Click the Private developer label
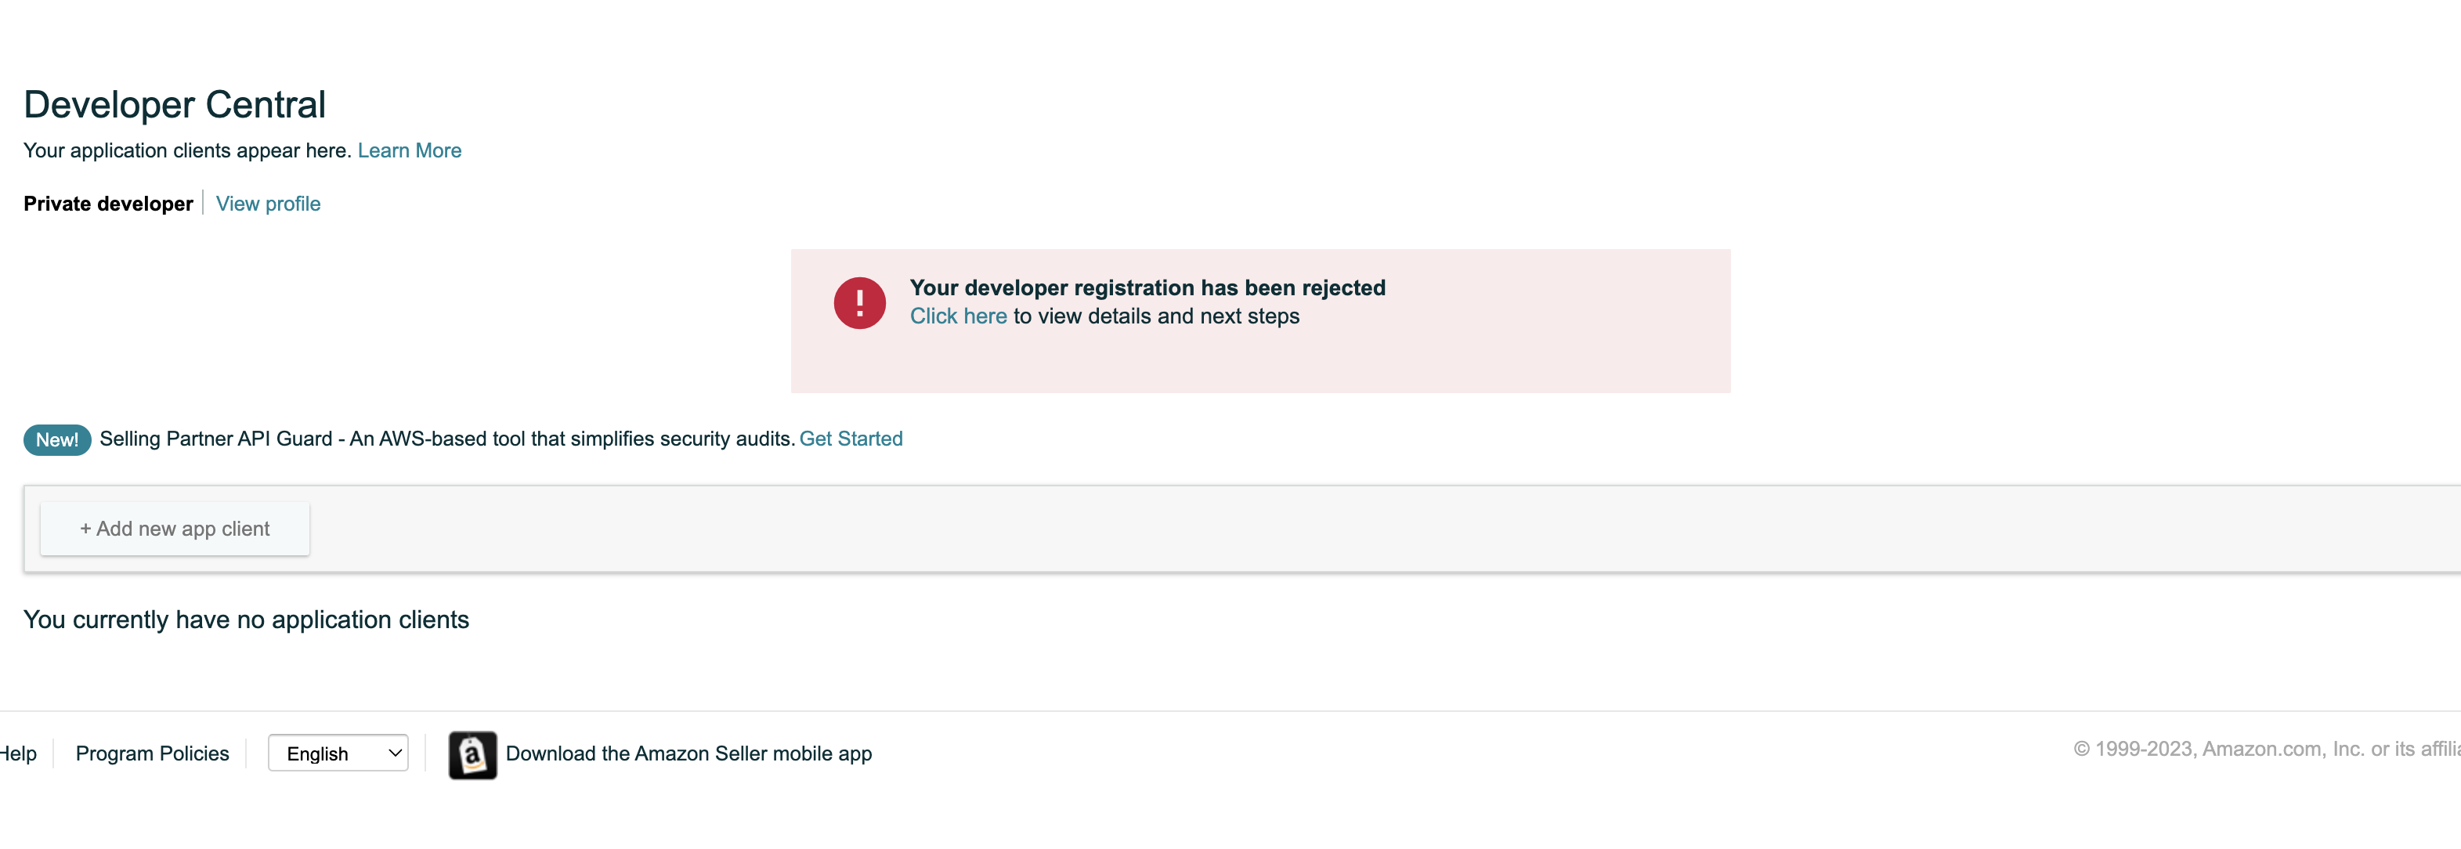Viewport: 2461px width, 849px height. (108, 204)
